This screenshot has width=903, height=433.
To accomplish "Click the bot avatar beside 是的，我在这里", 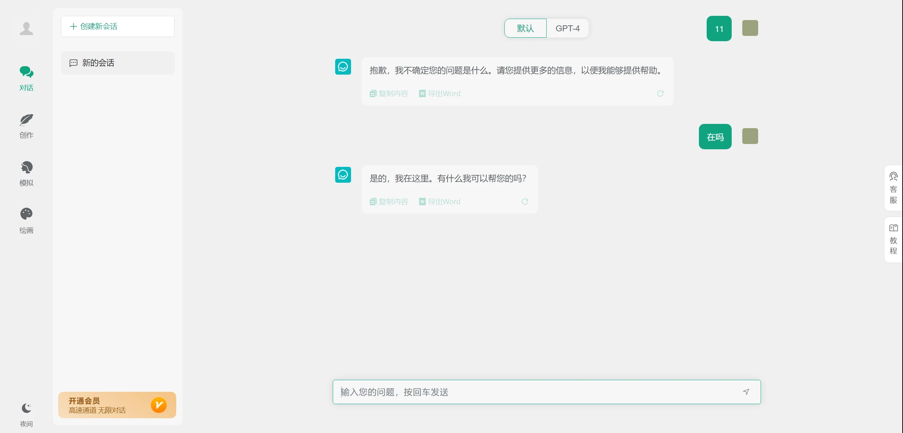I will [x=343, y=175].
